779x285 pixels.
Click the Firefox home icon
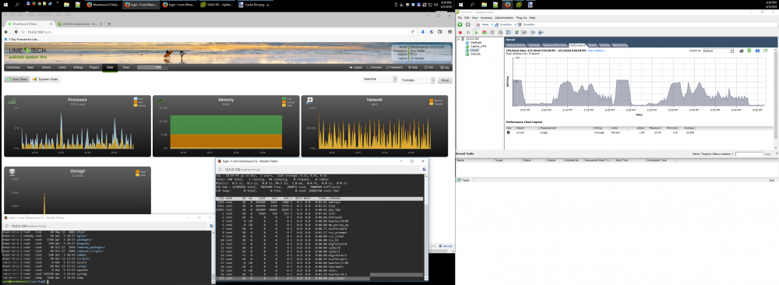6,32
